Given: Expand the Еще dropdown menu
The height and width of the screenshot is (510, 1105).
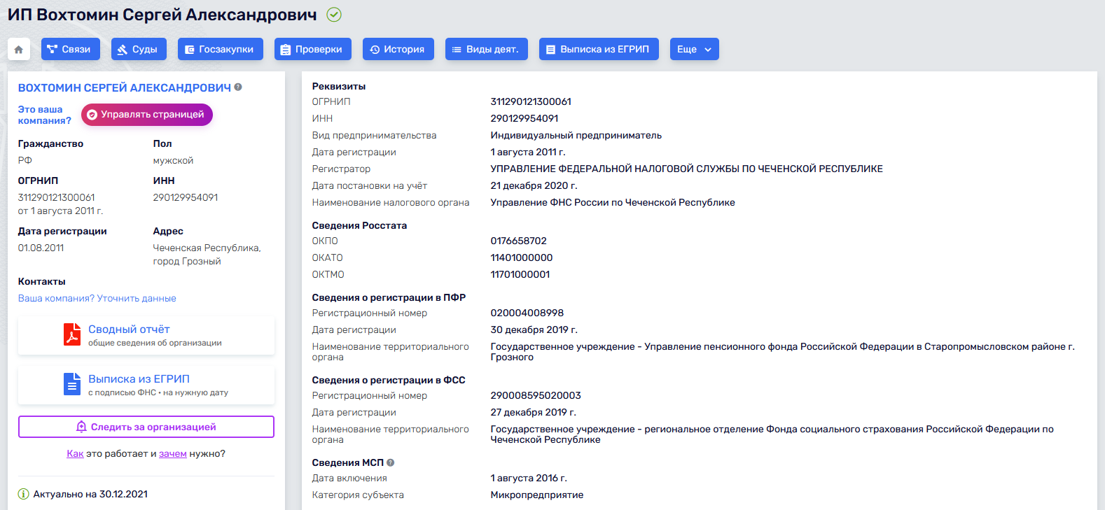Looking at the screenshot, I should (695, 49).
